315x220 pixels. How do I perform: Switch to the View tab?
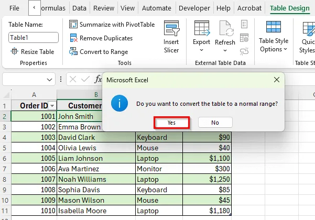(127, 8)
